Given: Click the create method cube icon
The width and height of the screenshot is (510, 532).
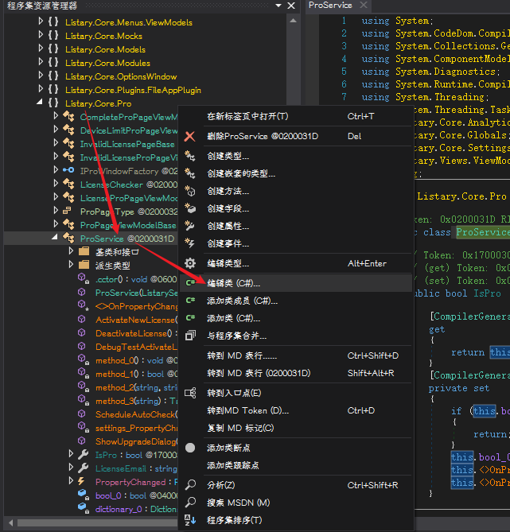Looking at the screenshot, I should coord(190,192).
